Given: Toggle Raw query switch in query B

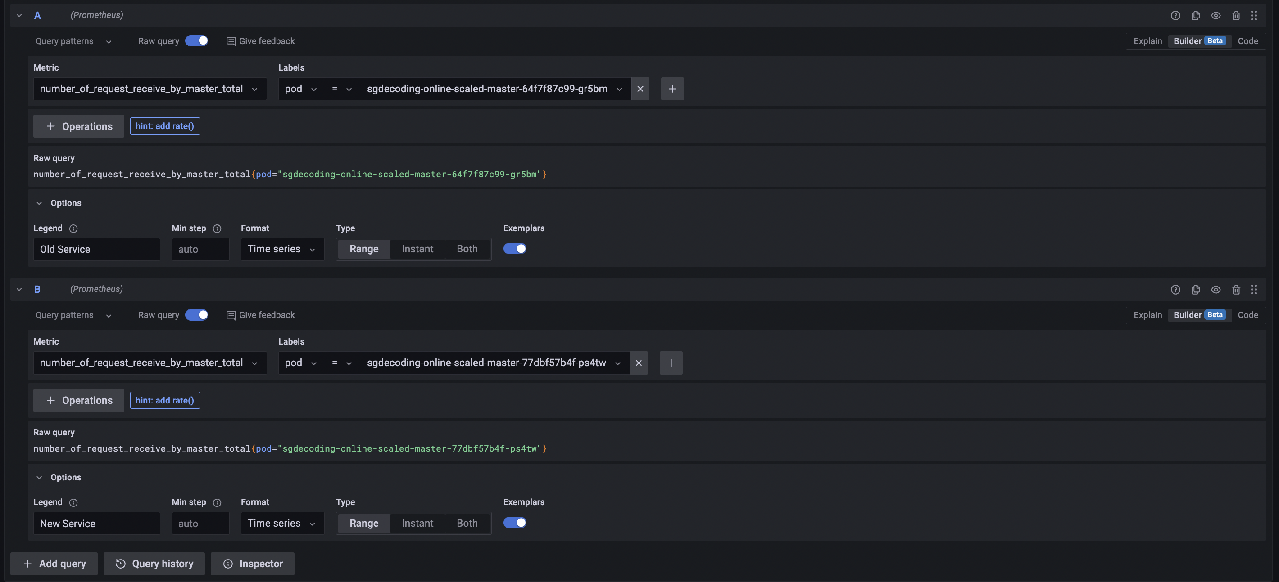Looking at the screenshot, I should click(x=197, y=315).
